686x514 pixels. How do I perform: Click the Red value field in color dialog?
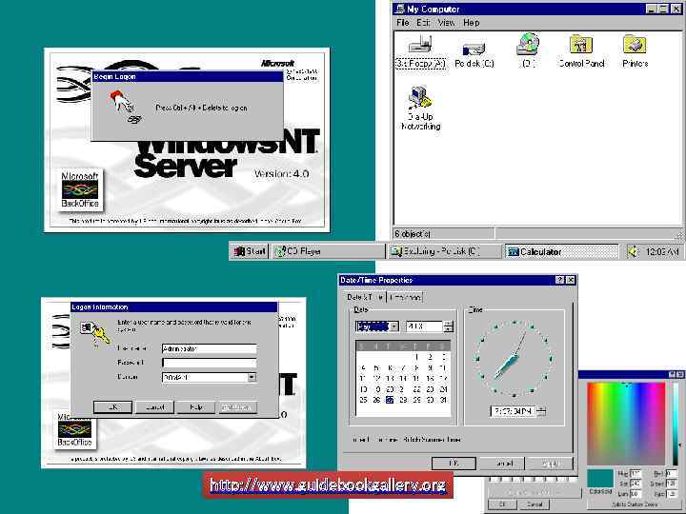[671, 473]
